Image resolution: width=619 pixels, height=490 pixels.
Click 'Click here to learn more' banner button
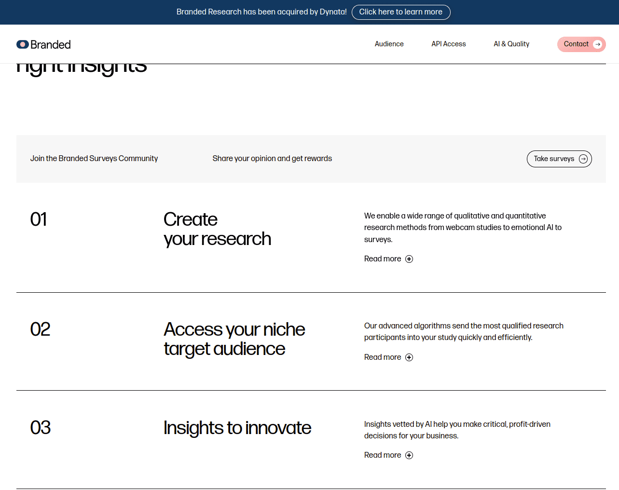401,12
